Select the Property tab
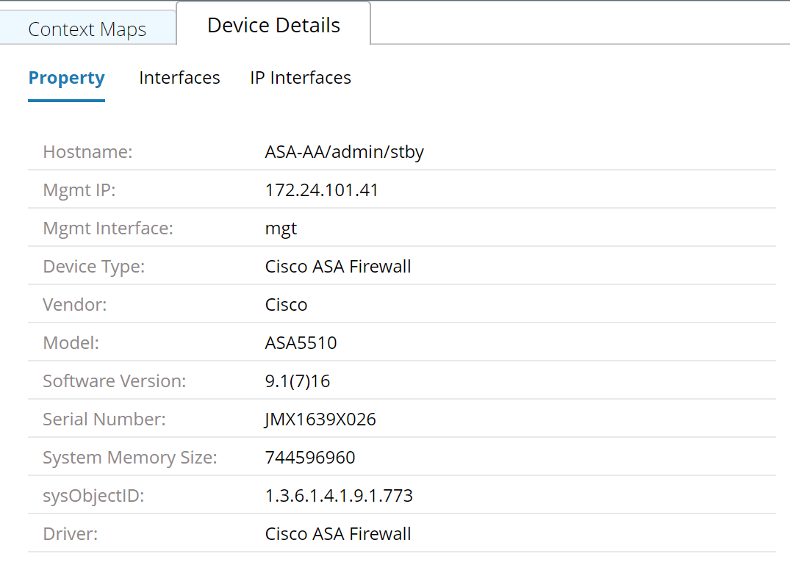The height and width of the screenshot is (562, 790). point(66,77)
